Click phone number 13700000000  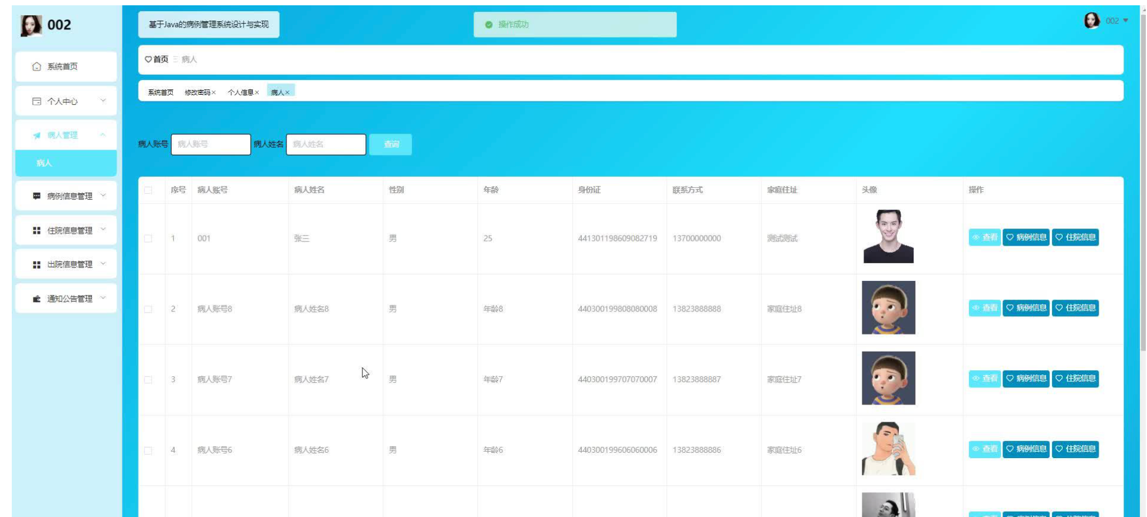pyautogui.click(x=697, y=238)
